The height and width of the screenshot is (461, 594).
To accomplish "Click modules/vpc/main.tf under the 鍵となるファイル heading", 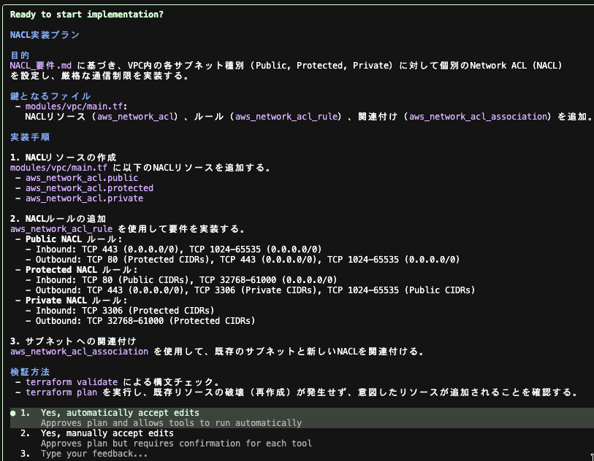I will click(x=66, y=106).
